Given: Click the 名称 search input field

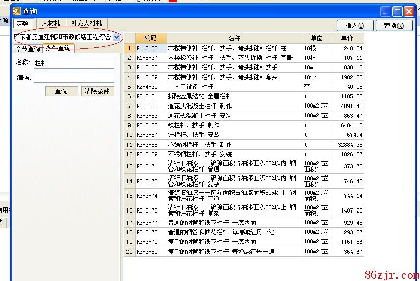Looking at the screenshot, I should coord(74,63).
